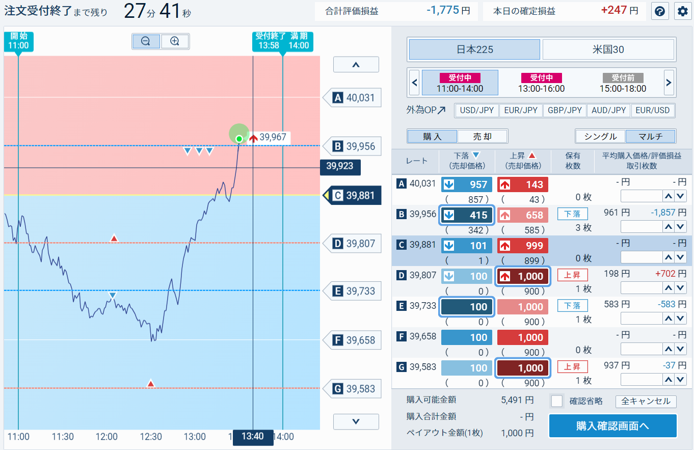
Task: Switch to 売却 mode
Action: pos(483,137)
